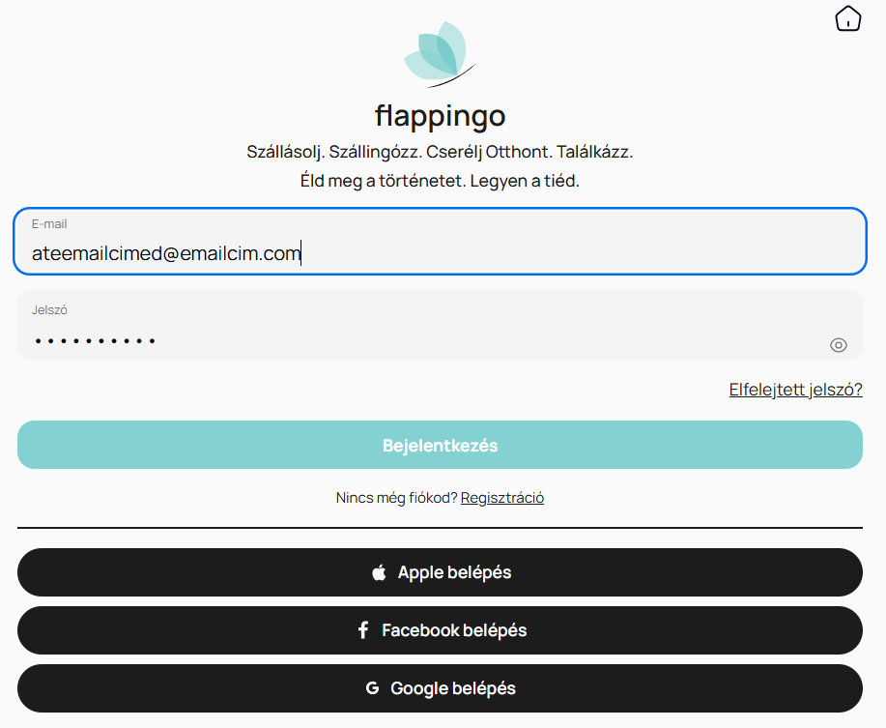The image size is (886, 728).
Task: Log in with the Google belépés label
Action: pos(453,688)
